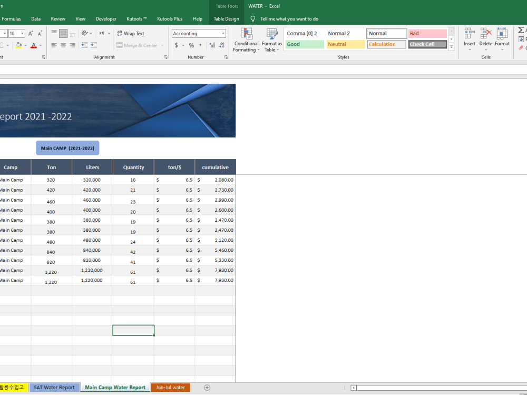Image resolution: width=527 pixels, height=395 pixels.
Task: Click the Delete cells icon
Action: (486, 33)
